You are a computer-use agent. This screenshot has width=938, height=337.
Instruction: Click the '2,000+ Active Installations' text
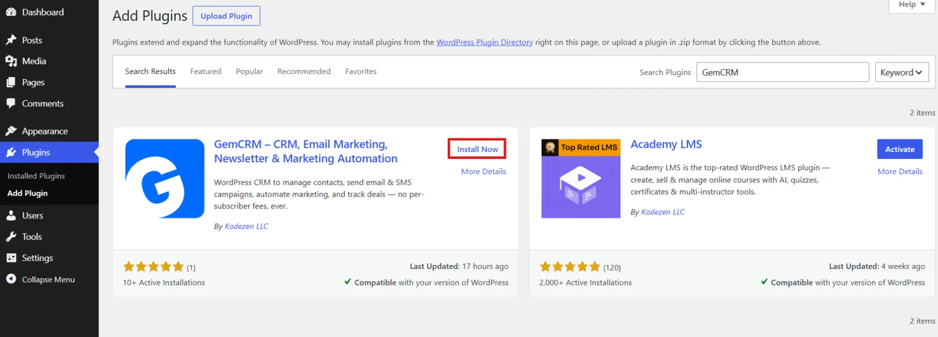[586, 282]
